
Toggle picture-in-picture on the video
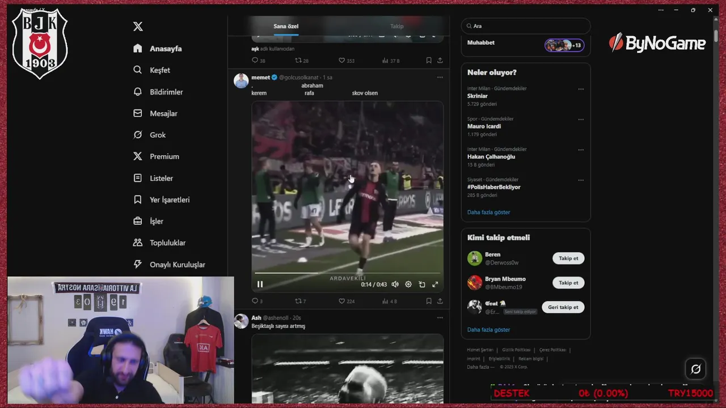tap(422, 284)
